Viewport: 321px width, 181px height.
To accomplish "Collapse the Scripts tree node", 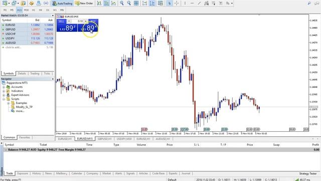I will pyautogui.click(x=4, y=99).
